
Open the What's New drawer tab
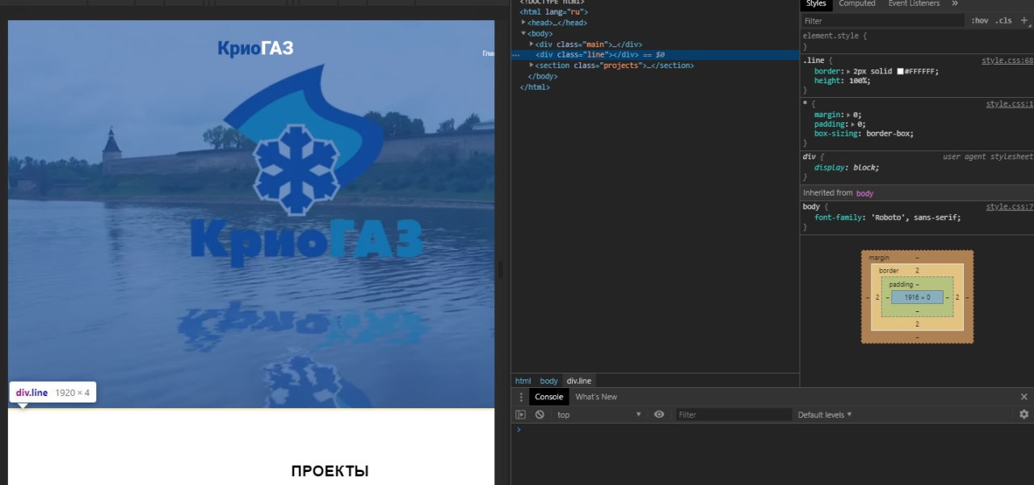pos(596,397)
